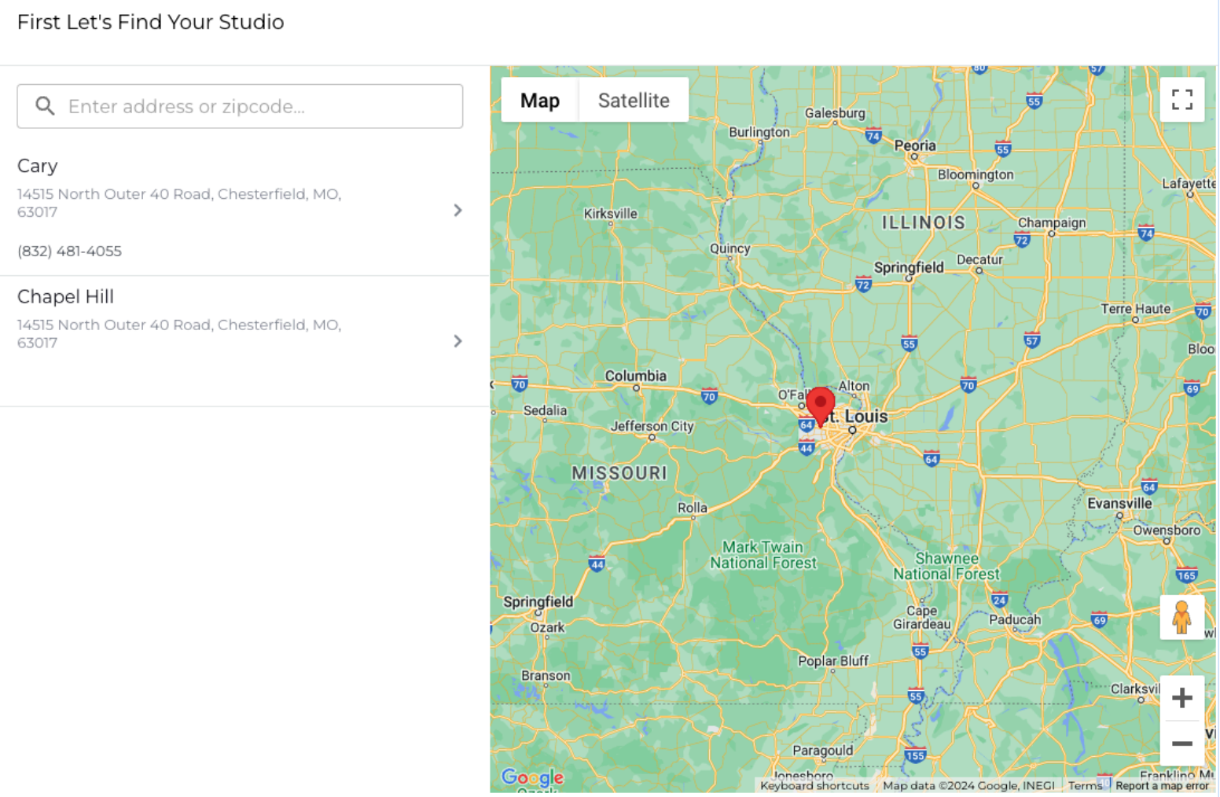1220x797 pixels.
Task: Click the search magnifier icon
Action: 45,106
